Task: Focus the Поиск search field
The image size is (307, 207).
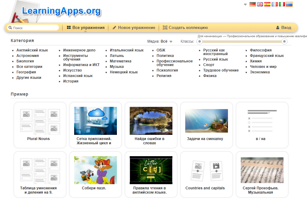Action: [33, 28]
